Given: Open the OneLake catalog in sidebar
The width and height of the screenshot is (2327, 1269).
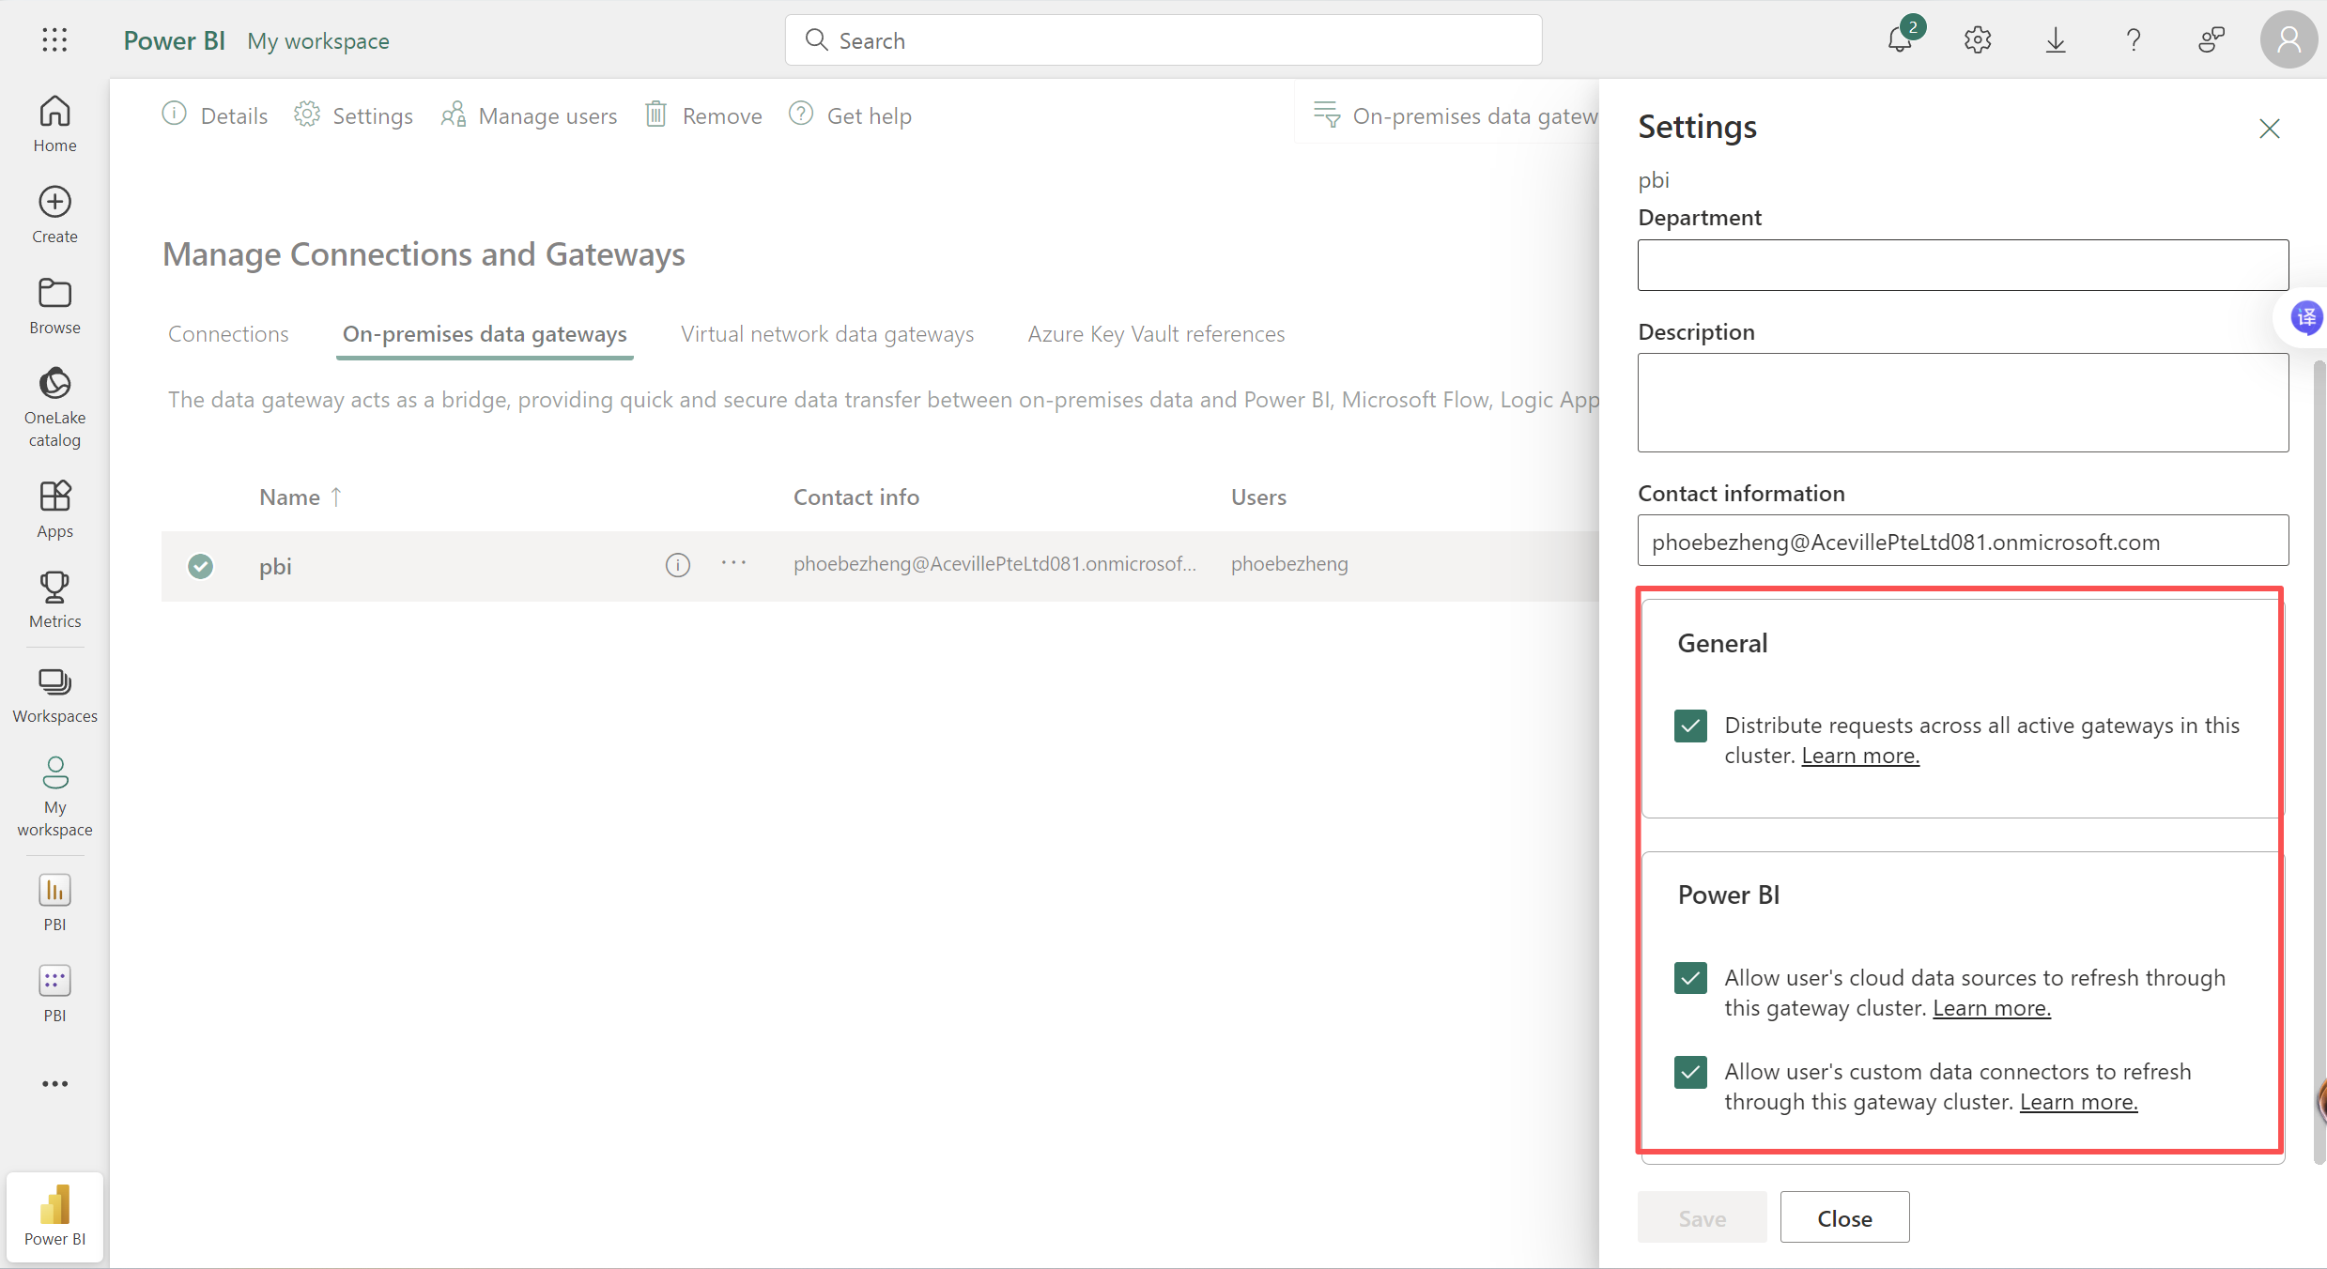Looking at the screenshot, I should [x=54, y=407].
